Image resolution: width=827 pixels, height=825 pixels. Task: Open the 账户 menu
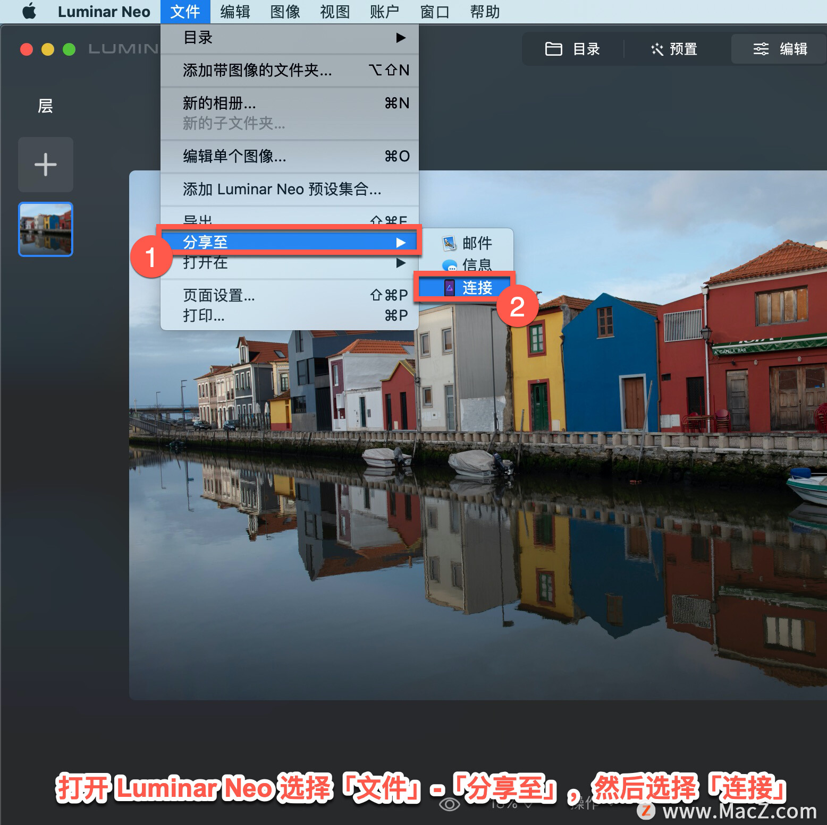[x=384, y=12]
